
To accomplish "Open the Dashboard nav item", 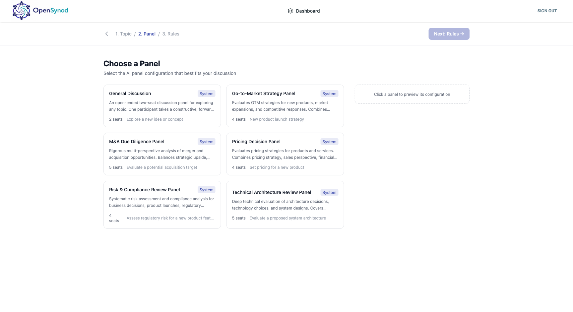I will click(x=303, y=11).
